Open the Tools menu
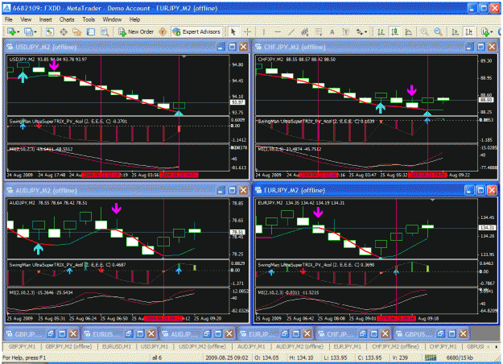The height and width of the screenshot is (364, 503). tap(89, 19)
